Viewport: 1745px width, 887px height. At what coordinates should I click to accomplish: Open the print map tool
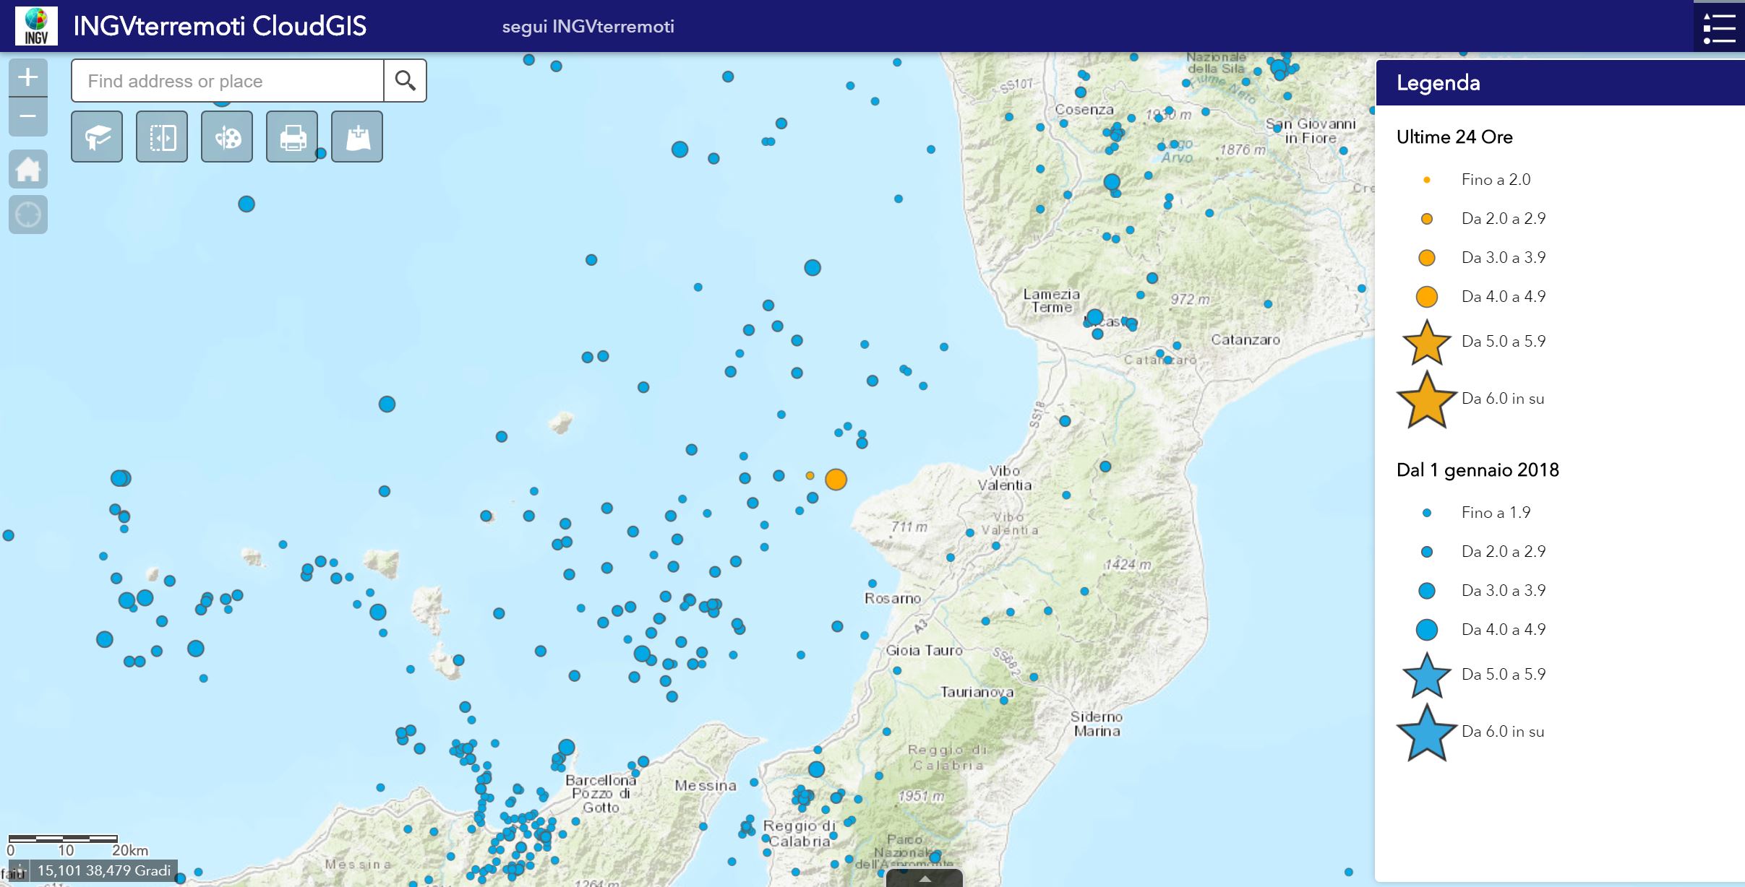(292, 137)
